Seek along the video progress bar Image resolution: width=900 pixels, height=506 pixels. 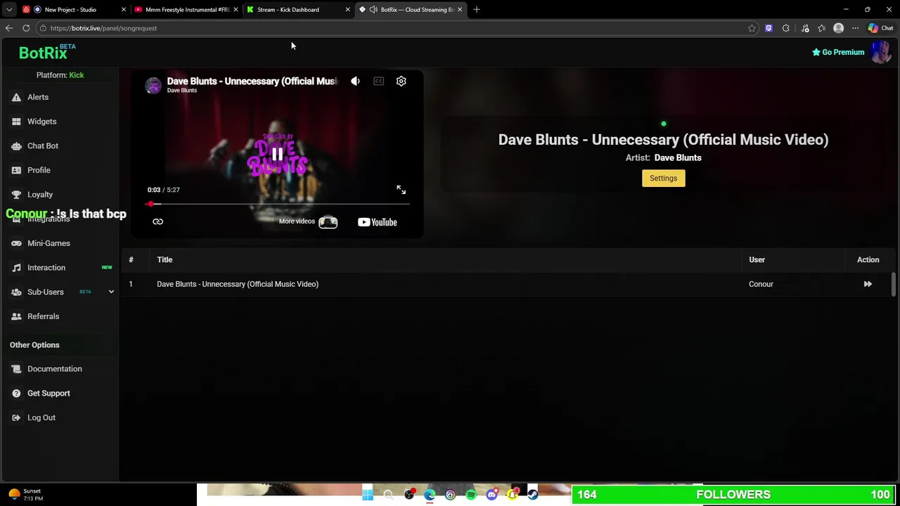pos(277,204)
